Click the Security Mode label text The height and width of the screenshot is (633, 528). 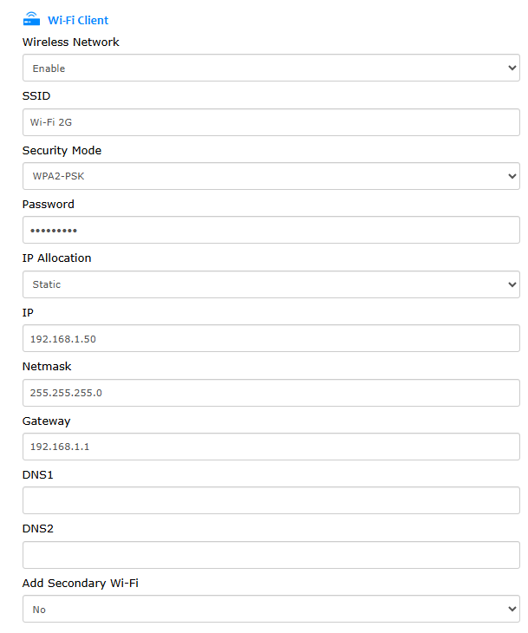[x=62, y=151]
